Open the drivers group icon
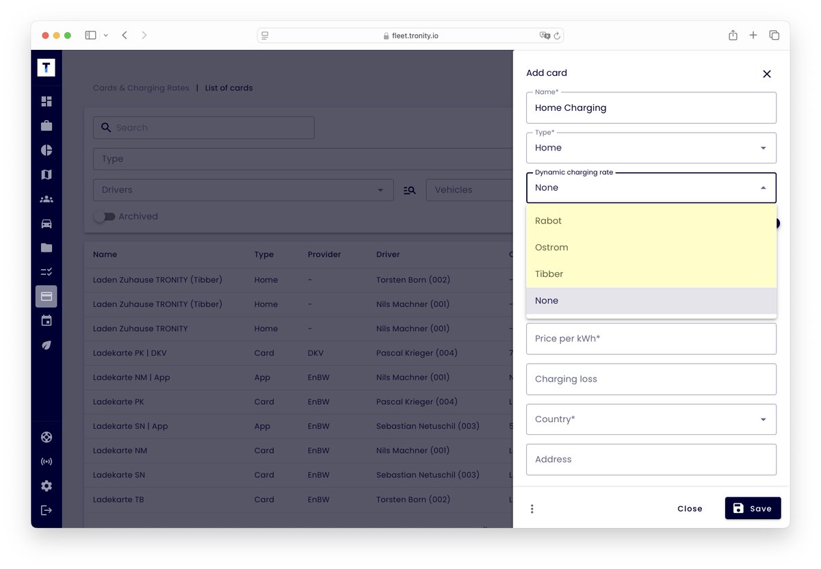 coord(47,199)
